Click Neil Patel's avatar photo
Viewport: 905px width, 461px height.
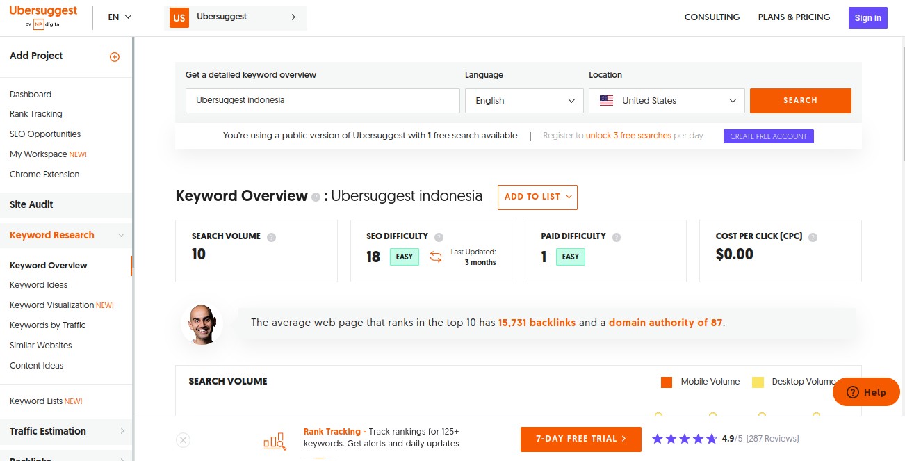coord(202,323)
